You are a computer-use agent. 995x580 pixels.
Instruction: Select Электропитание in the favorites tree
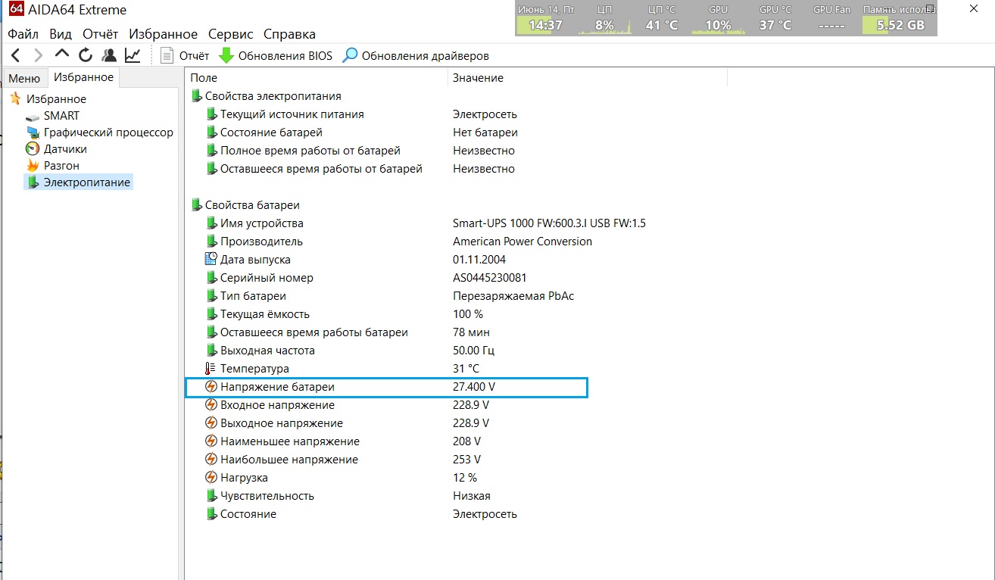[78, 182]
